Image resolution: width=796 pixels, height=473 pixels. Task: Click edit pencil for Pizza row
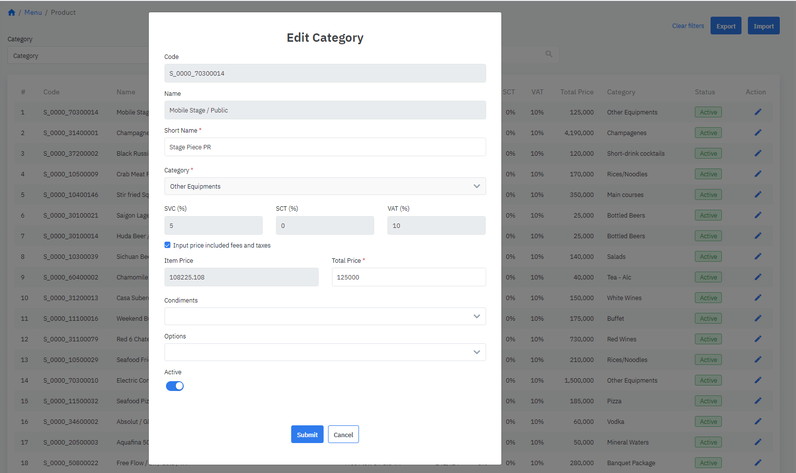758,401
